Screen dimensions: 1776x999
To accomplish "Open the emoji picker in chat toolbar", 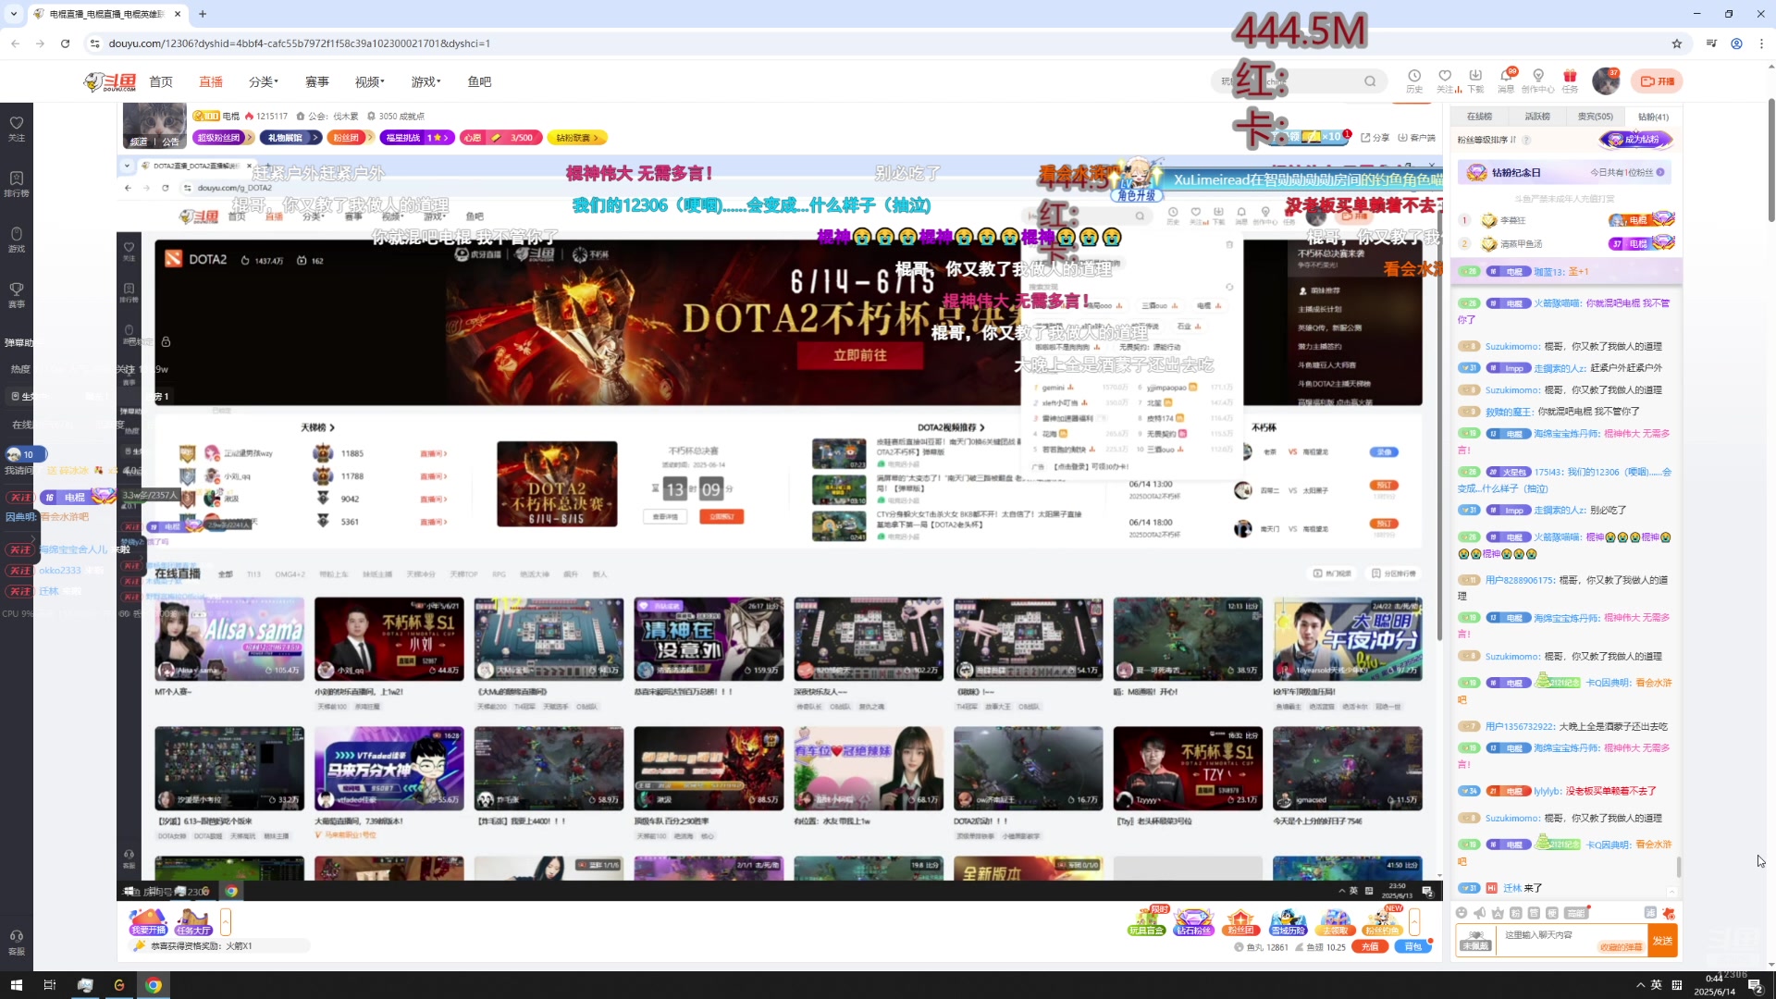I will click(1461, 913).
